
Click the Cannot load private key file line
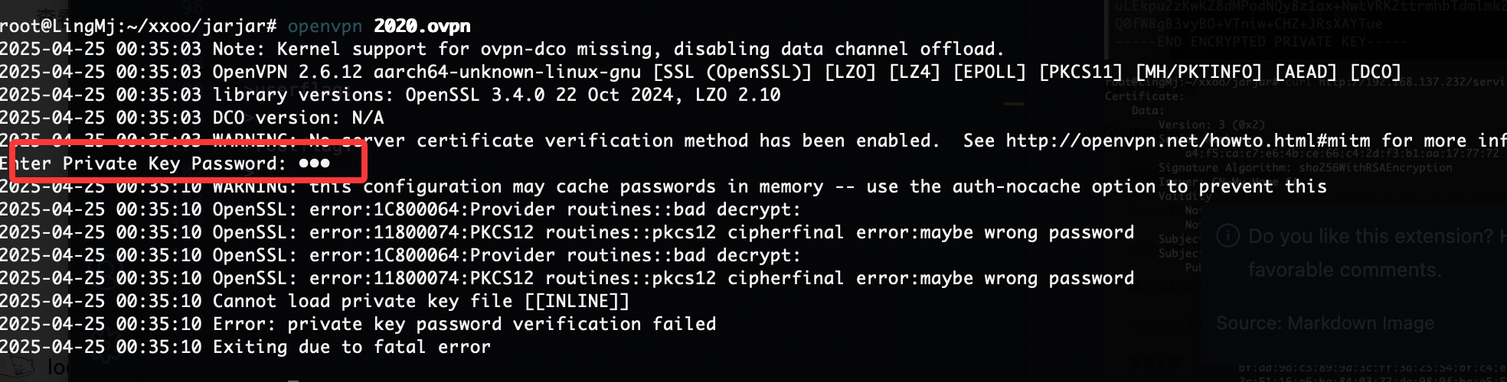click(x=315, y=301)
